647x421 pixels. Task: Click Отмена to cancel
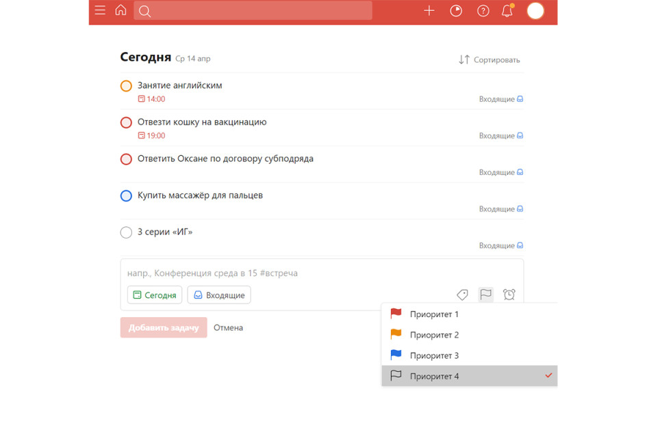coord(228,328)
